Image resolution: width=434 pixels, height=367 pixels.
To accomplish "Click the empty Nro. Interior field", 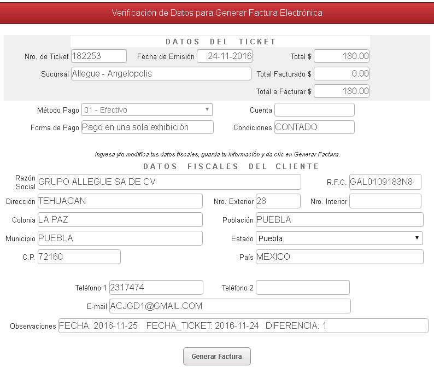I will click(x=385, y=201).
